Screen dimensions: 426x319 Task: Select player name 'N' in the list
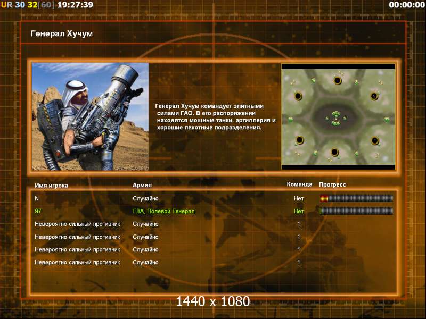[37, 198]
